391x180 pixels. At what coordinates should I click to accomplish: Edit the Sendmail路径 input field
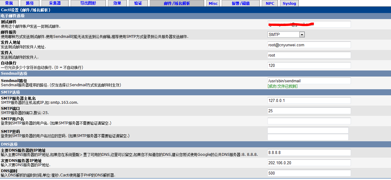tap(309, 81)
